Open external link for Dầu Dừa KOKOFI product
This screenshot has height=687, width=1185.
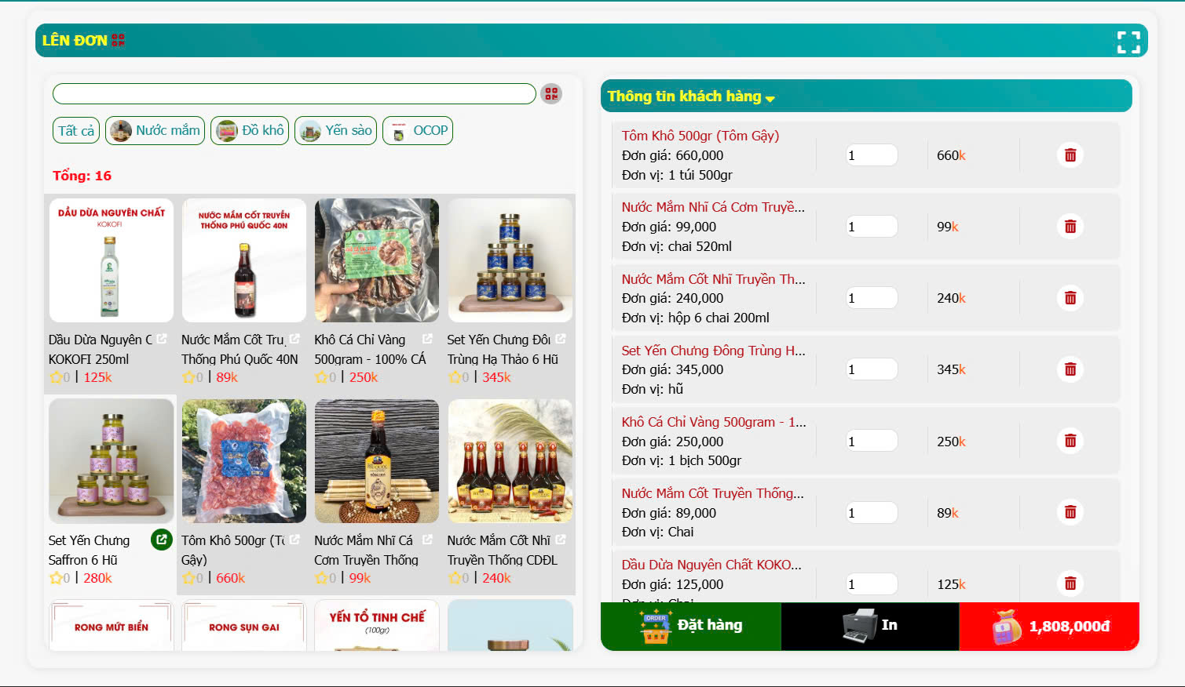(x=162, y=339)
